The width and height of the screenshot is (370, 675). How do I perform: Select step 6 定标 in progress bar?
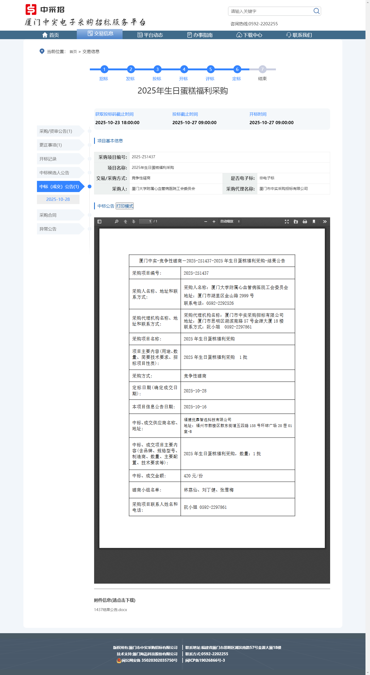coord(237,70)
